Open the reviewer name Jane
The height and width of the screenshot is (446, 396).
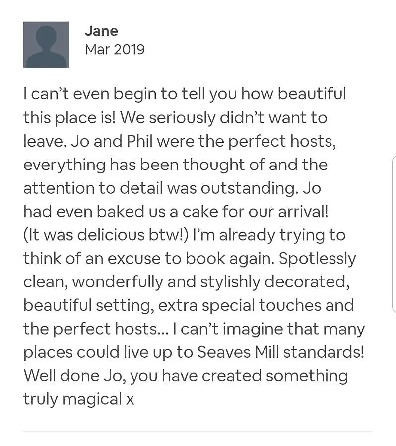pyautogui.click(x=101, y=31)
